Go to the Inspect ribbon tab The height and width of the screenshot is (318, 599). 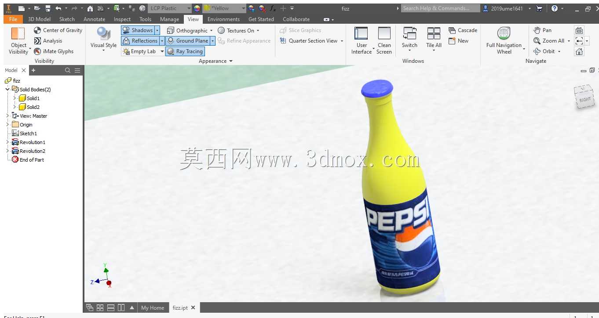click(x=122, y=19)
